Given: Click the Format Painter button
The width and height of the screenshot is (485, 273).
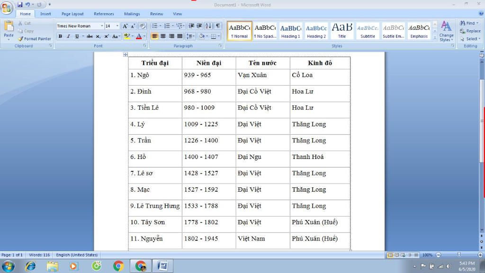Looking at the screenshot, I should pos(34,39).
